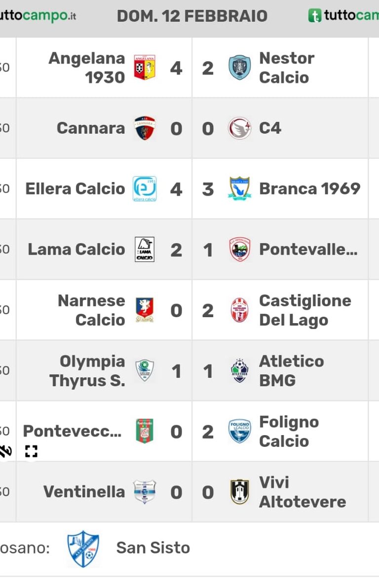
Task: Click the San Sisto resting team name
Action: tap(153, 548)
